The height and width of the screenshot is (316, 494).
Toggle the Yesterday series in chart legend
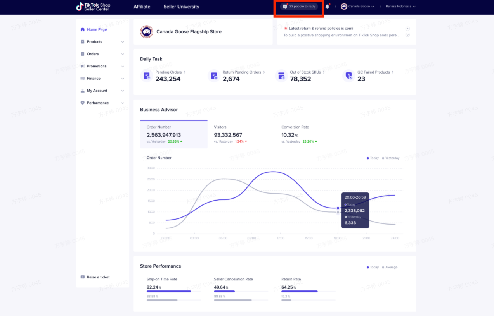[x=390, y=158]
